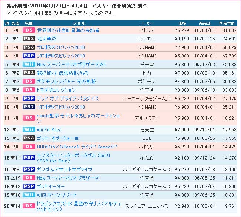Click the maker name カプコン
The width and height of the screenshot is (241, 217).
[x=146, y=158]
